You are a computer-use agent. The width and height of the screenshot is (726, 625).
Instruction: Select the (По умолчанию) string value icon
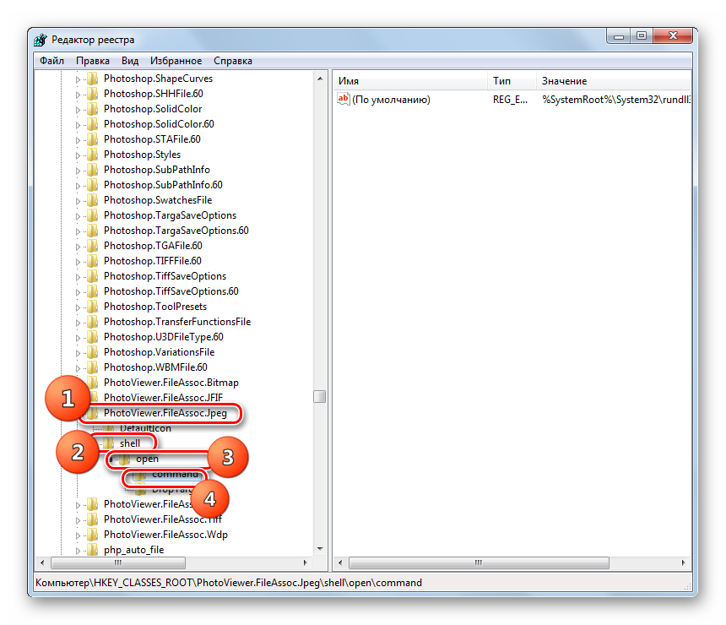coord(344,100)
